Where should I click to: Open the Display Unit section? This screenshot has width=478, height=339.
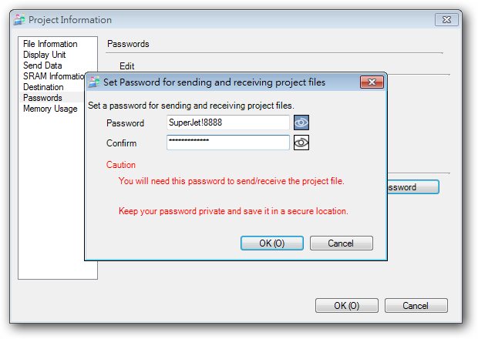pyautogui.click(x=44, y=55)
